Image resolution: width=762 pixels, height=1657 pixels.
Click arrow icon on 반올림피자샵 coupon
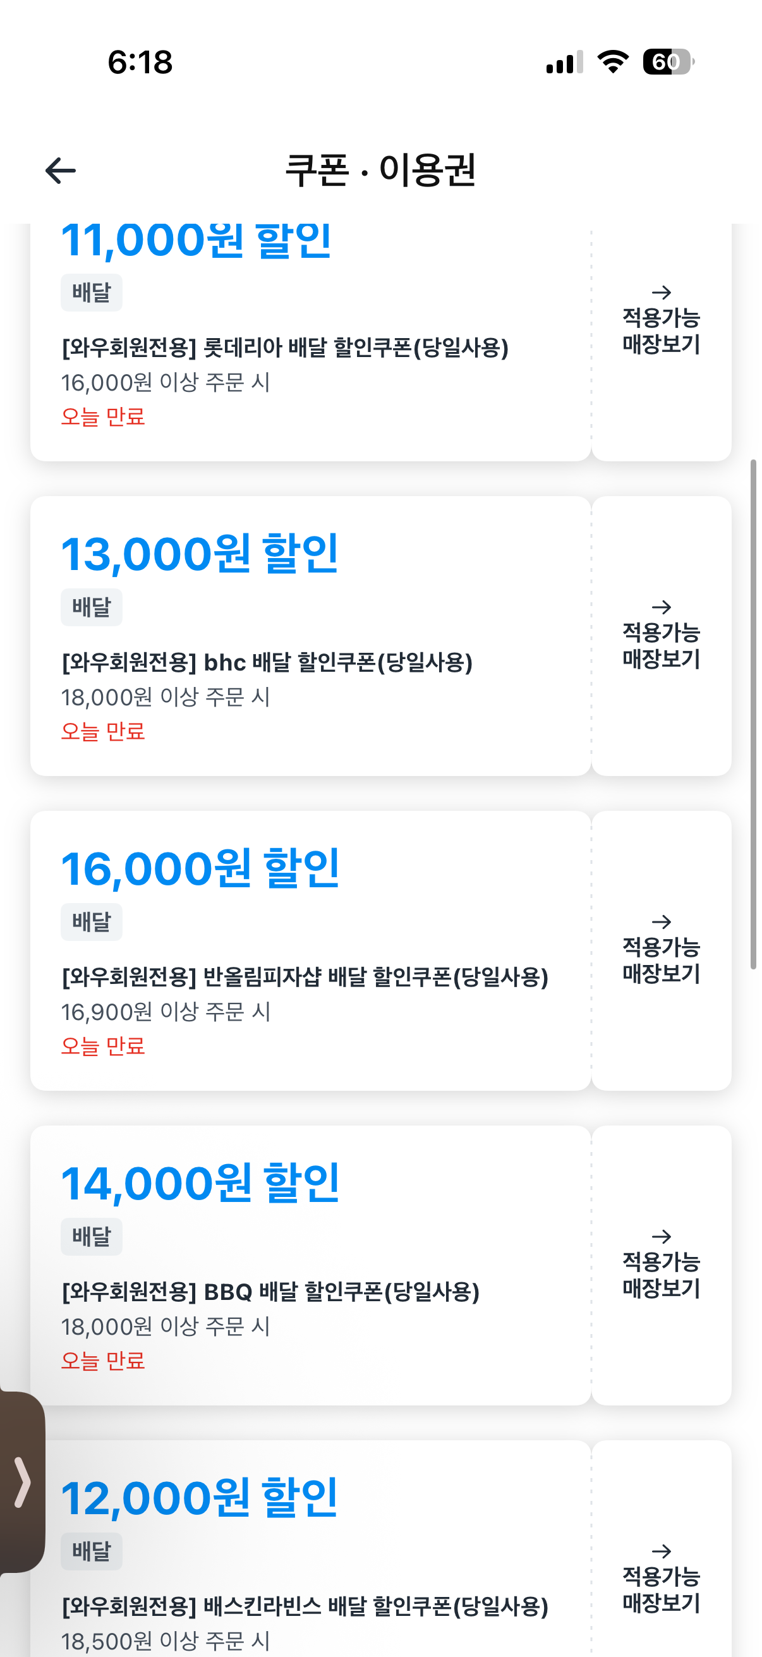click(x=661, y=922)
